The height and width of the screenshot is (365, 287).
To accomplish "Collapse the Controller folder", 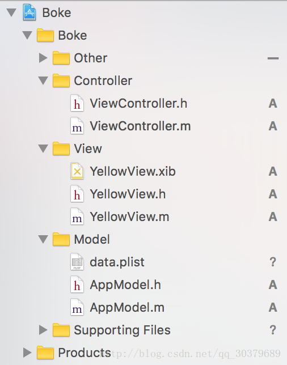I will click(x=43, y=80).
